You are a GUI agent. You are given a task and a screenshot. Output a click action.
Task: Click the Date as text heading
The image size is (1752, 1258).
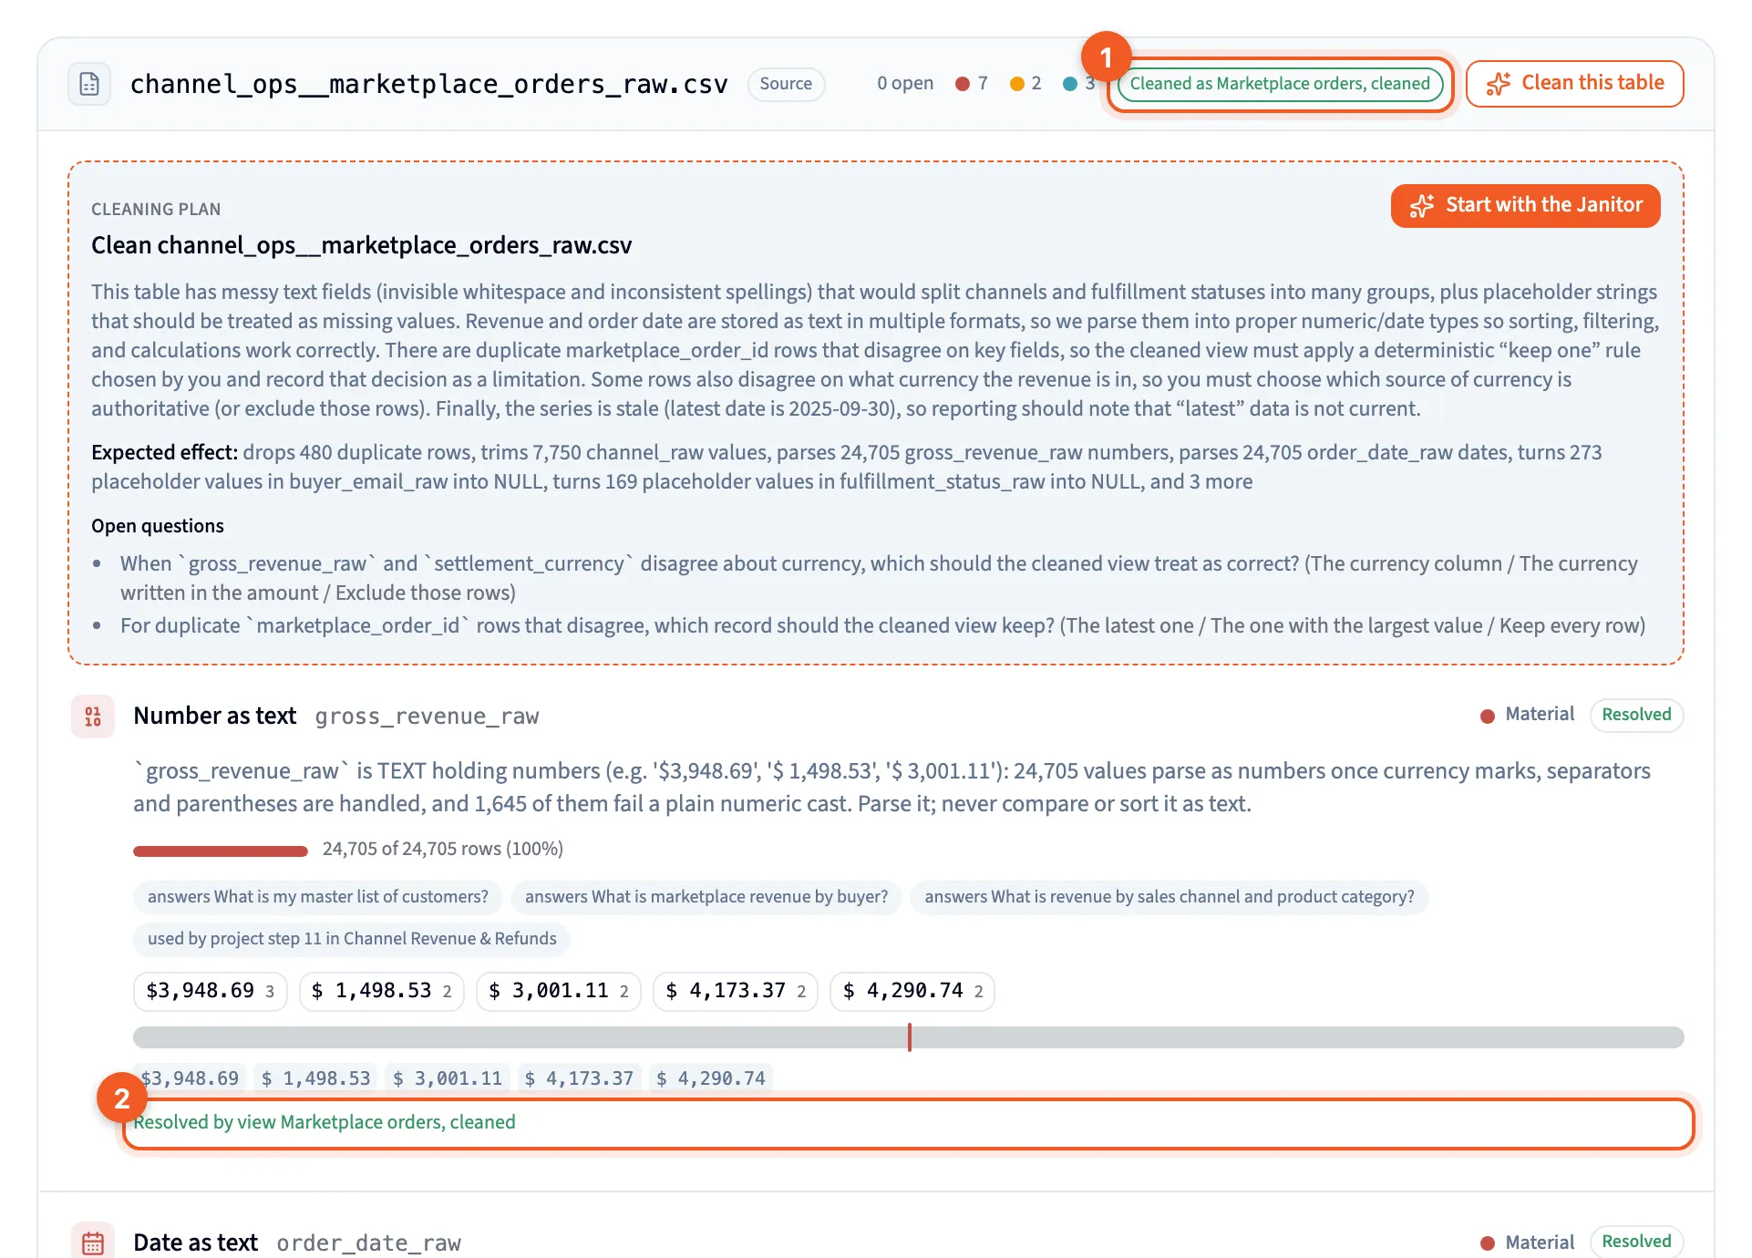(195, 1243)
